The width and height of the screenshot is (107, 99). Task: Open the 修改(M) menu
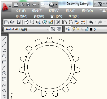point(22,16)
